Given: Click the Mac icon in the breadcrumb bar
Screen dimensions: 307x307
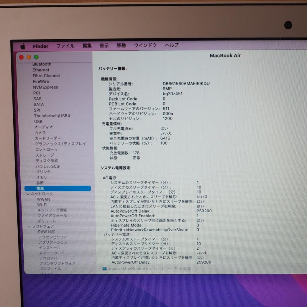Looking at the screenshot, I should tap(104, 269).
